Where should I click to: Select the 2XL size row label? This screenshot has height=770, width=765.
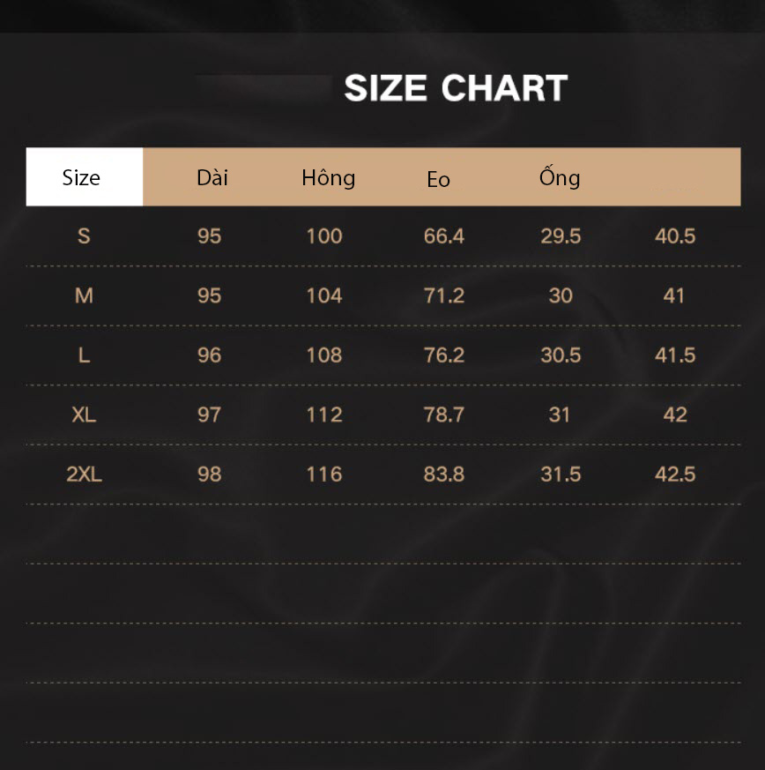84,475
